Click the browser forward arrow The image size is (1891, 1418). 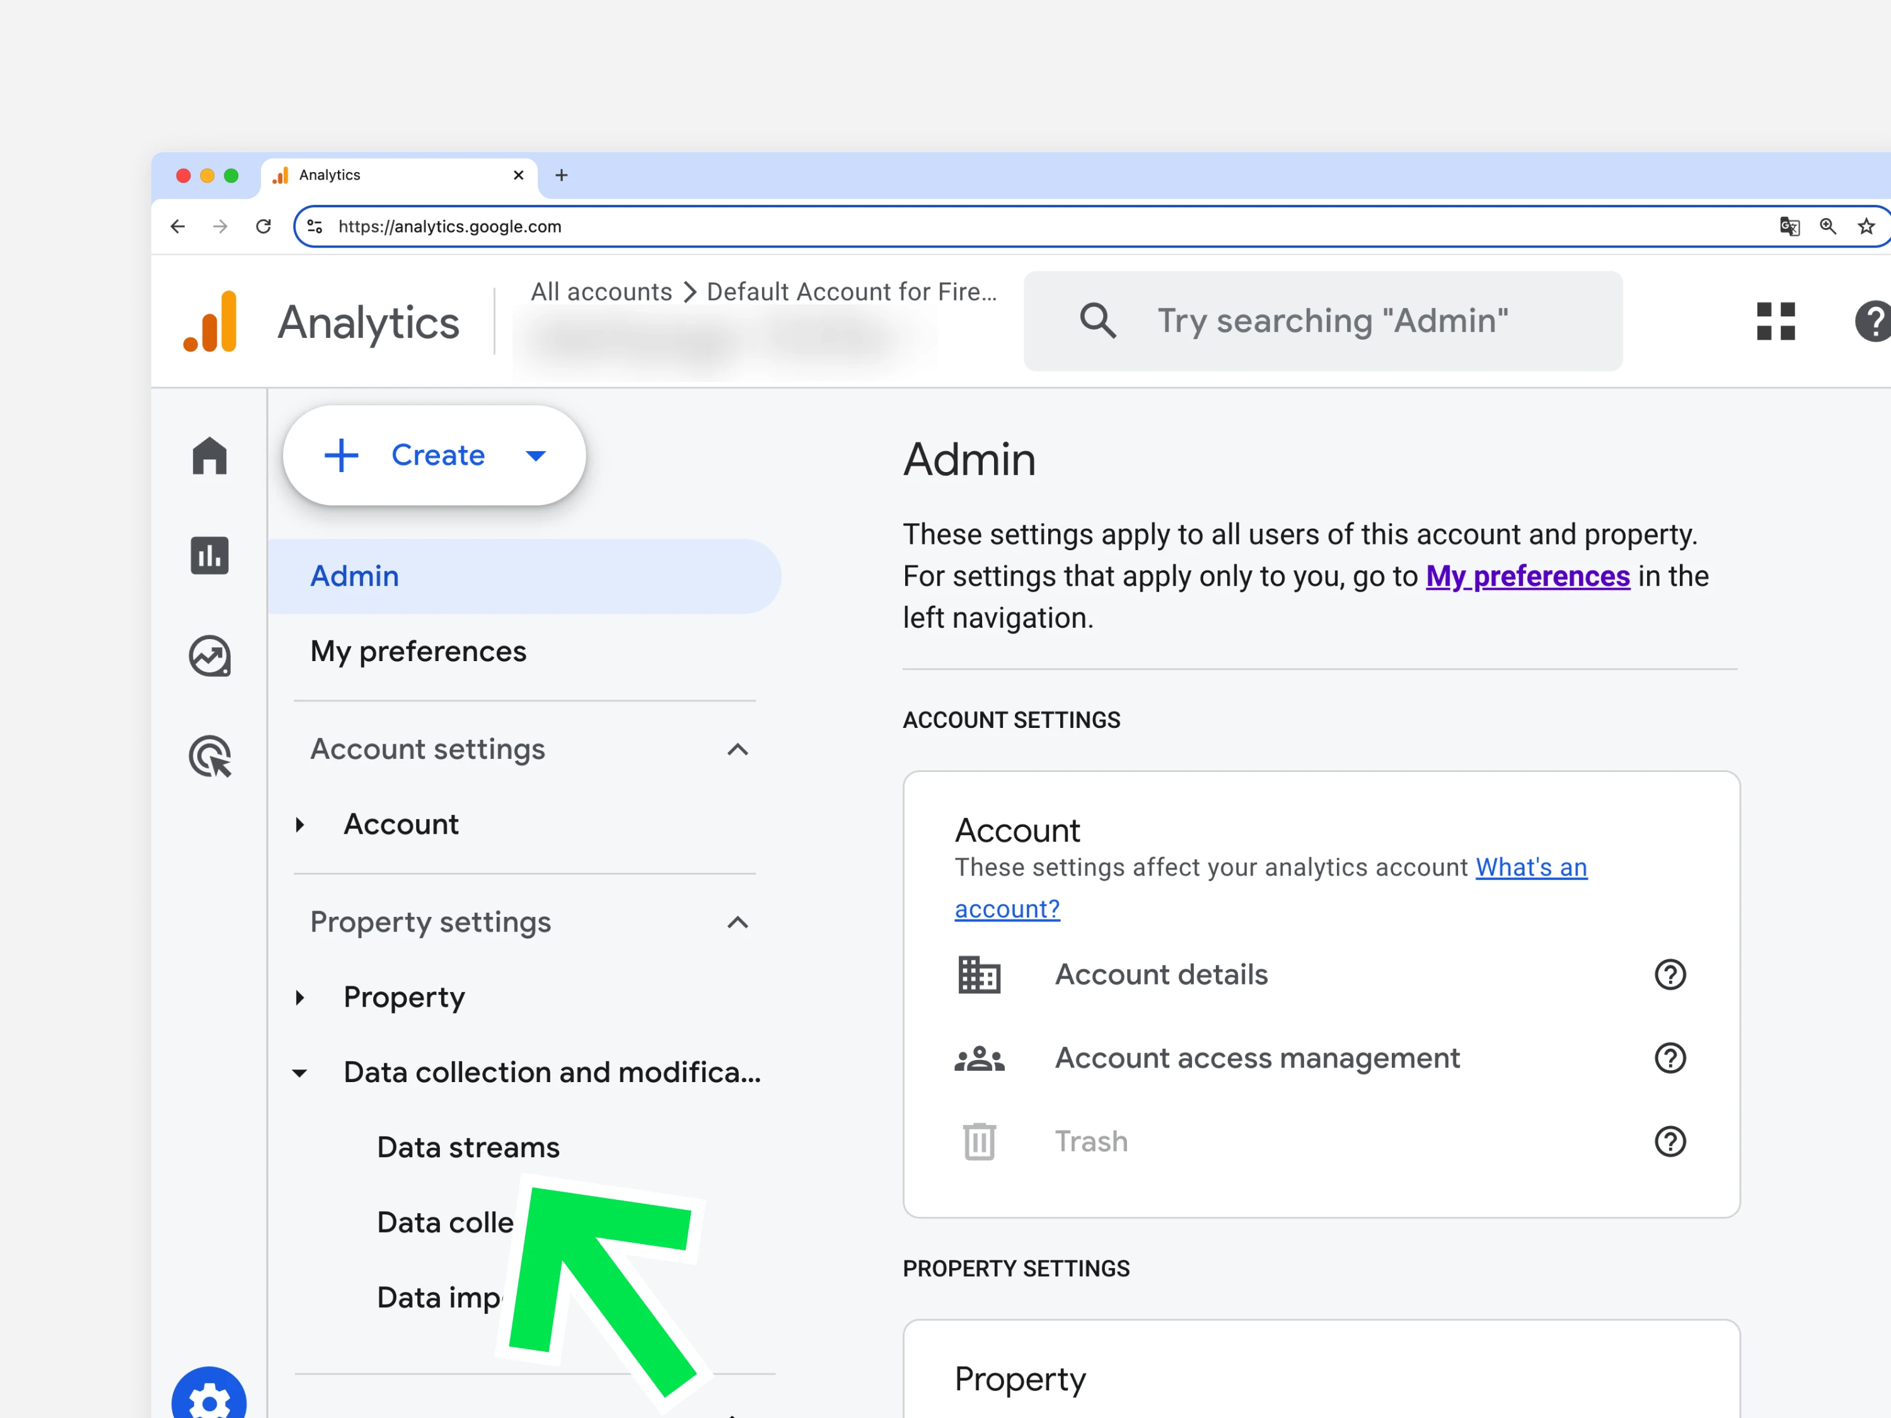pyautogui.click(x=221, y=226)
